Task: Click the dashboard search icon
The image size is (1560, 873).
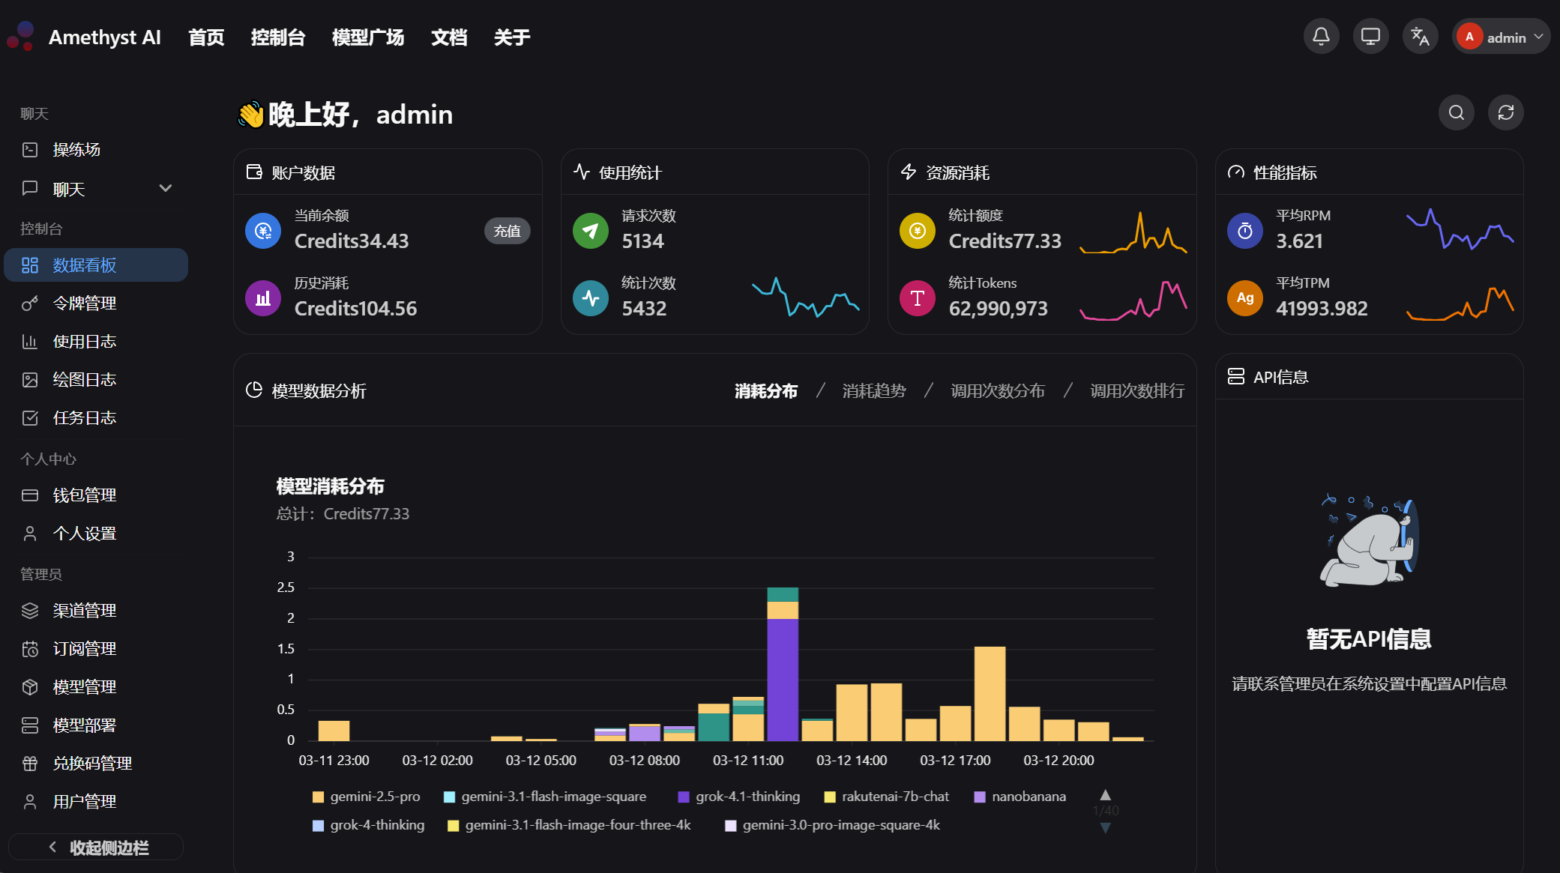Action: point(1456,112)
